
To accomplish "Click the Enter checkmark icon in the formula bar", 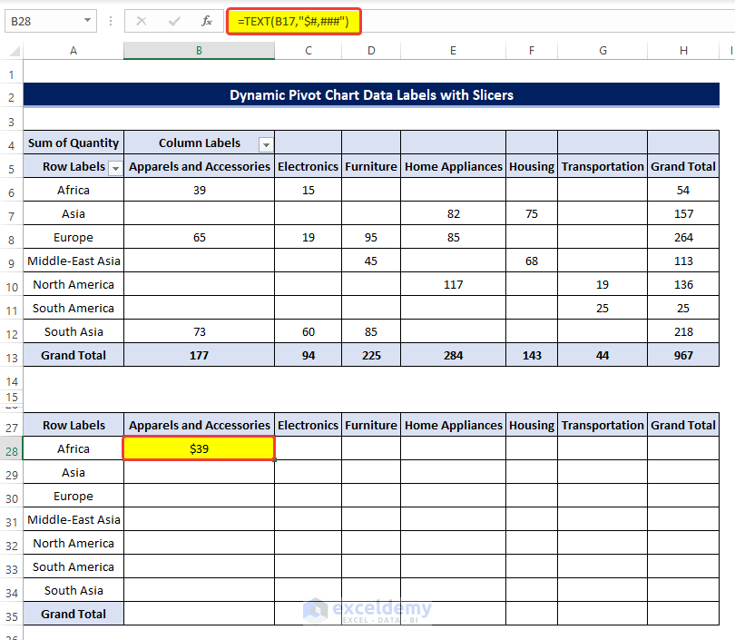I will pos(173,21).
